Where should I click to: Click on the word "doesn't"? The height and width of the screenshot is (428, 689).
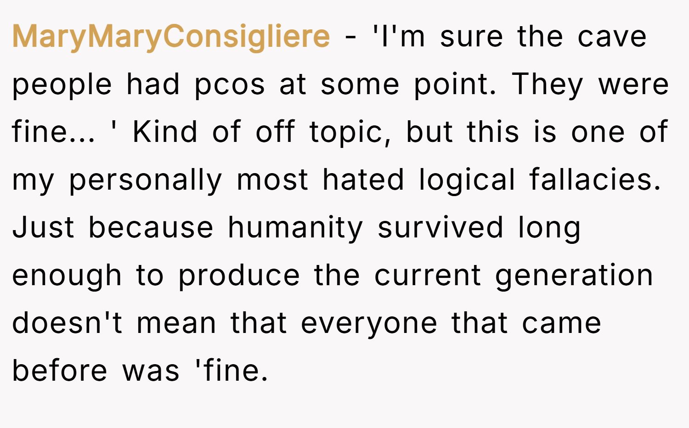tap(67, 323)
